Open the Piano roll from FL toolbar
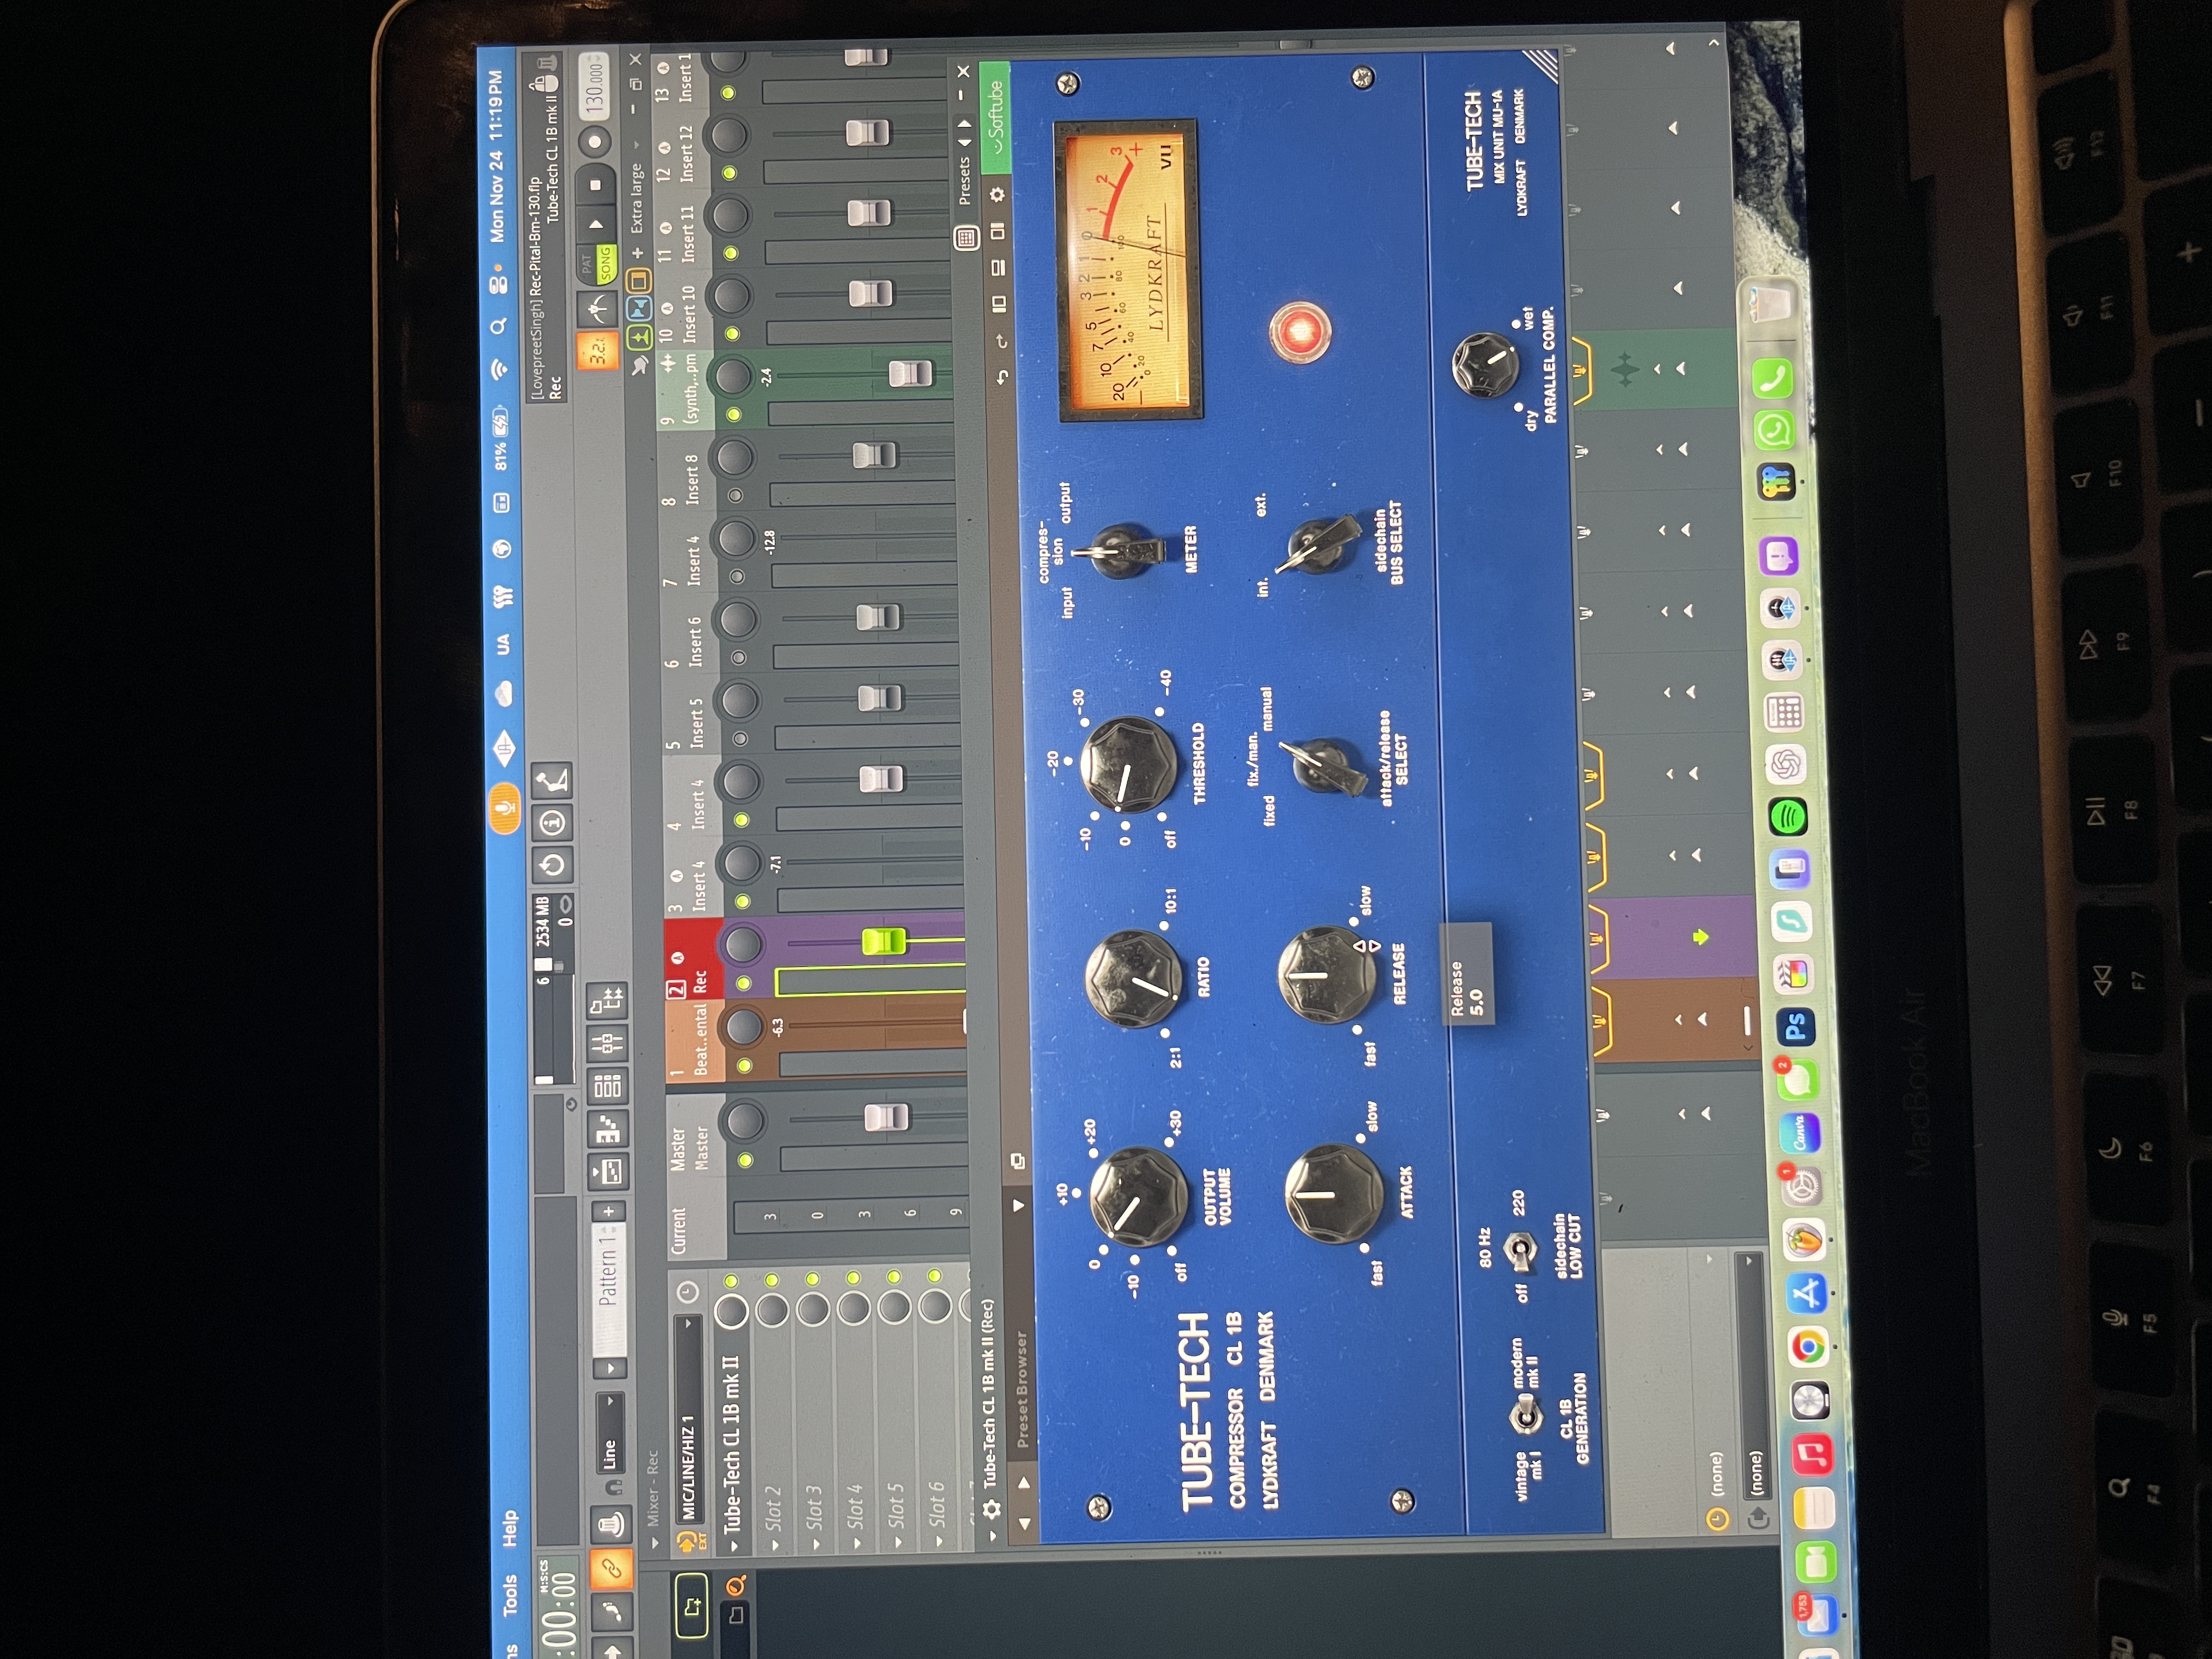This screenshot has height=1659, width=2212. [x=608, y=1130]
